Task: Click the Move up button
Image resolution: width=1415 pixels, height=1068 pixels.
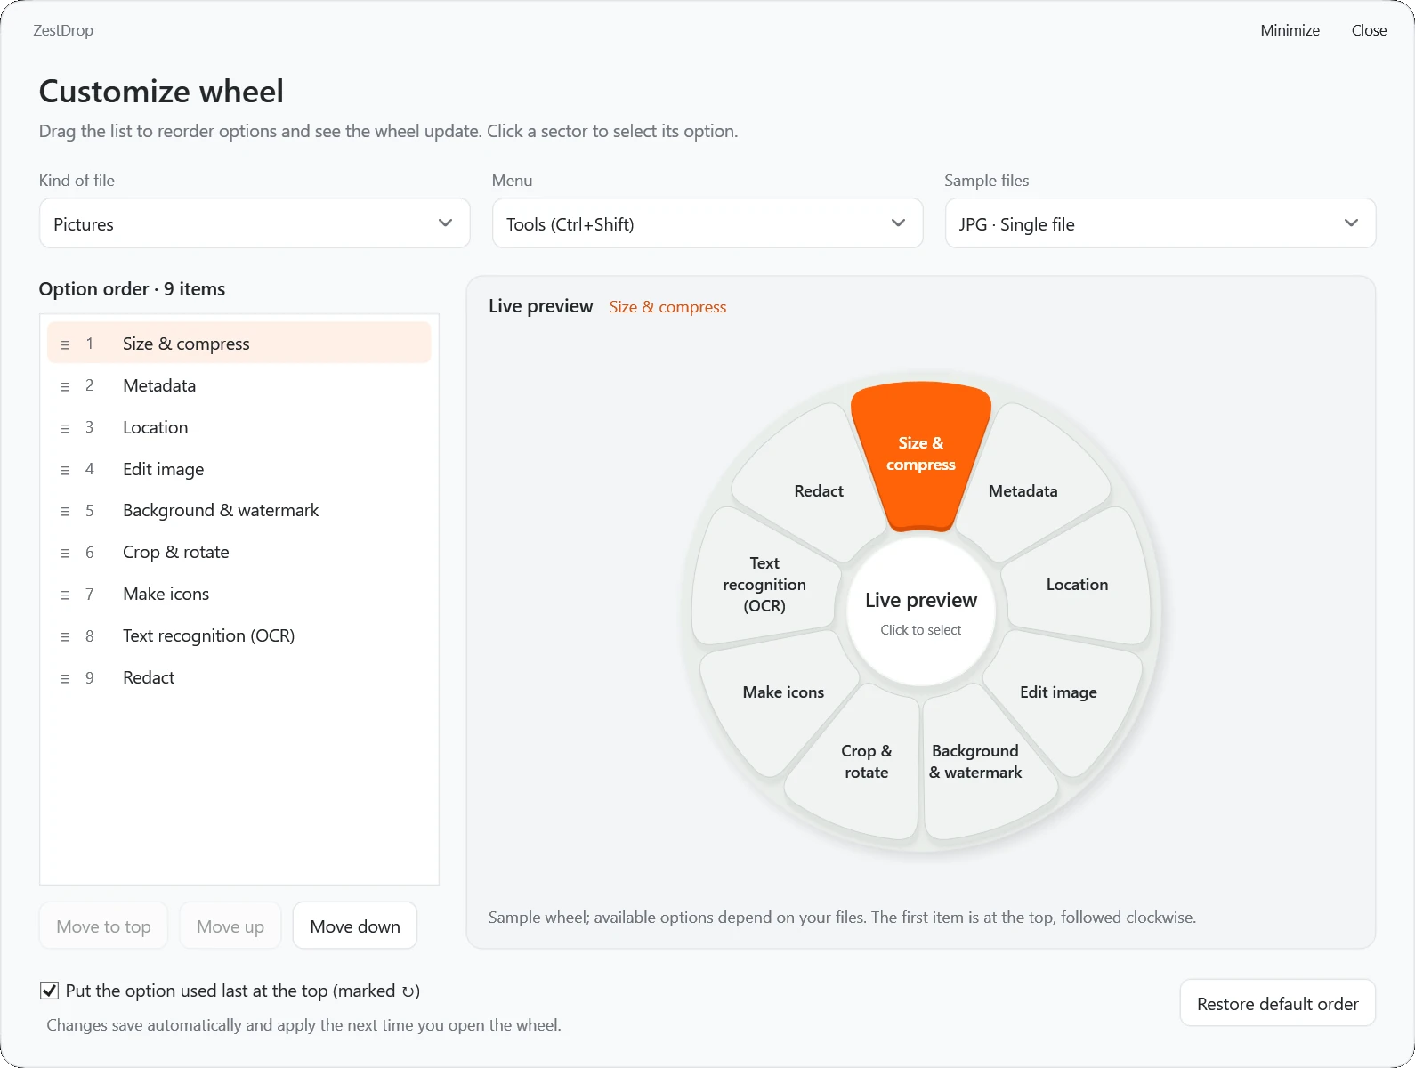Action: point(230,926)
